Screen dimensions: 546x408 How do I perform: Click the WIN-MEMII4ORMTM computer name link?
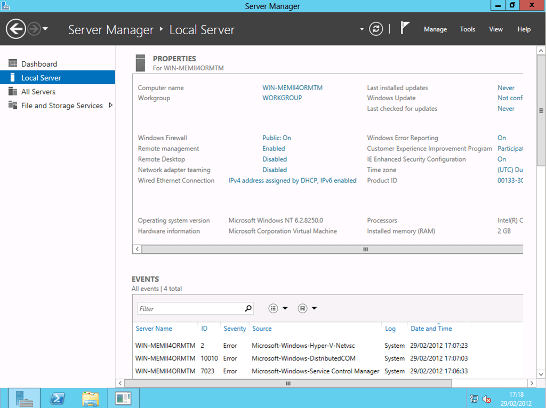click(x=292, y=88)
